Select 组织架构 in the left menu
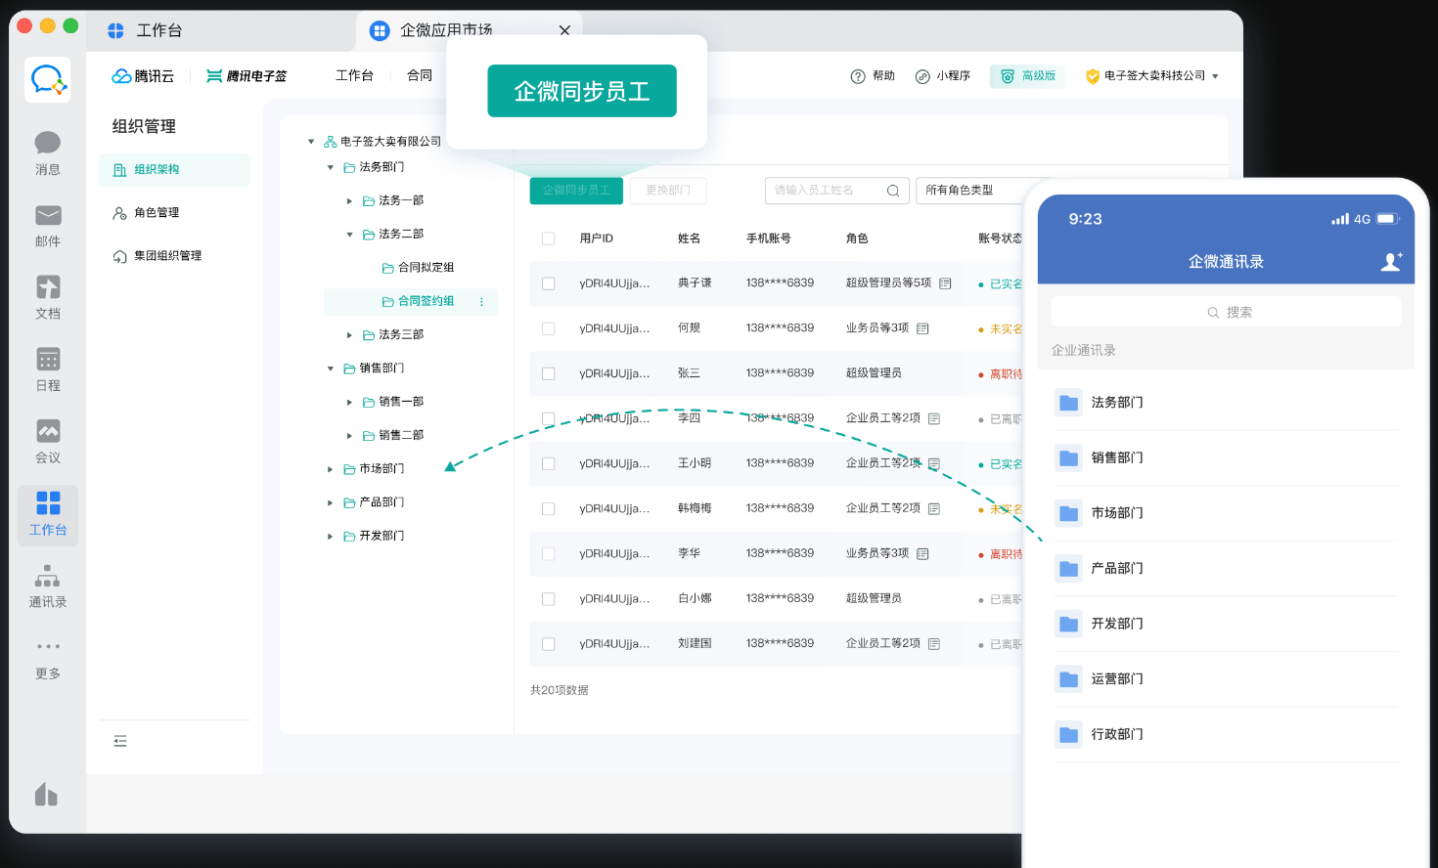This screenshot has width=1438, height=868. tap(174, 170)
